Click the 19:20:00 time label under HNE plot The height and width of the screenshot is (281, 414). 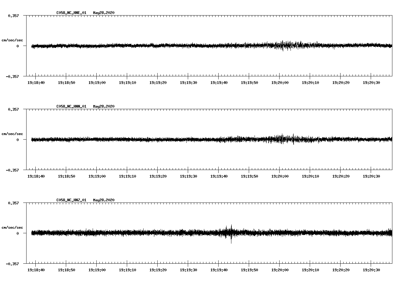[280, 83]
